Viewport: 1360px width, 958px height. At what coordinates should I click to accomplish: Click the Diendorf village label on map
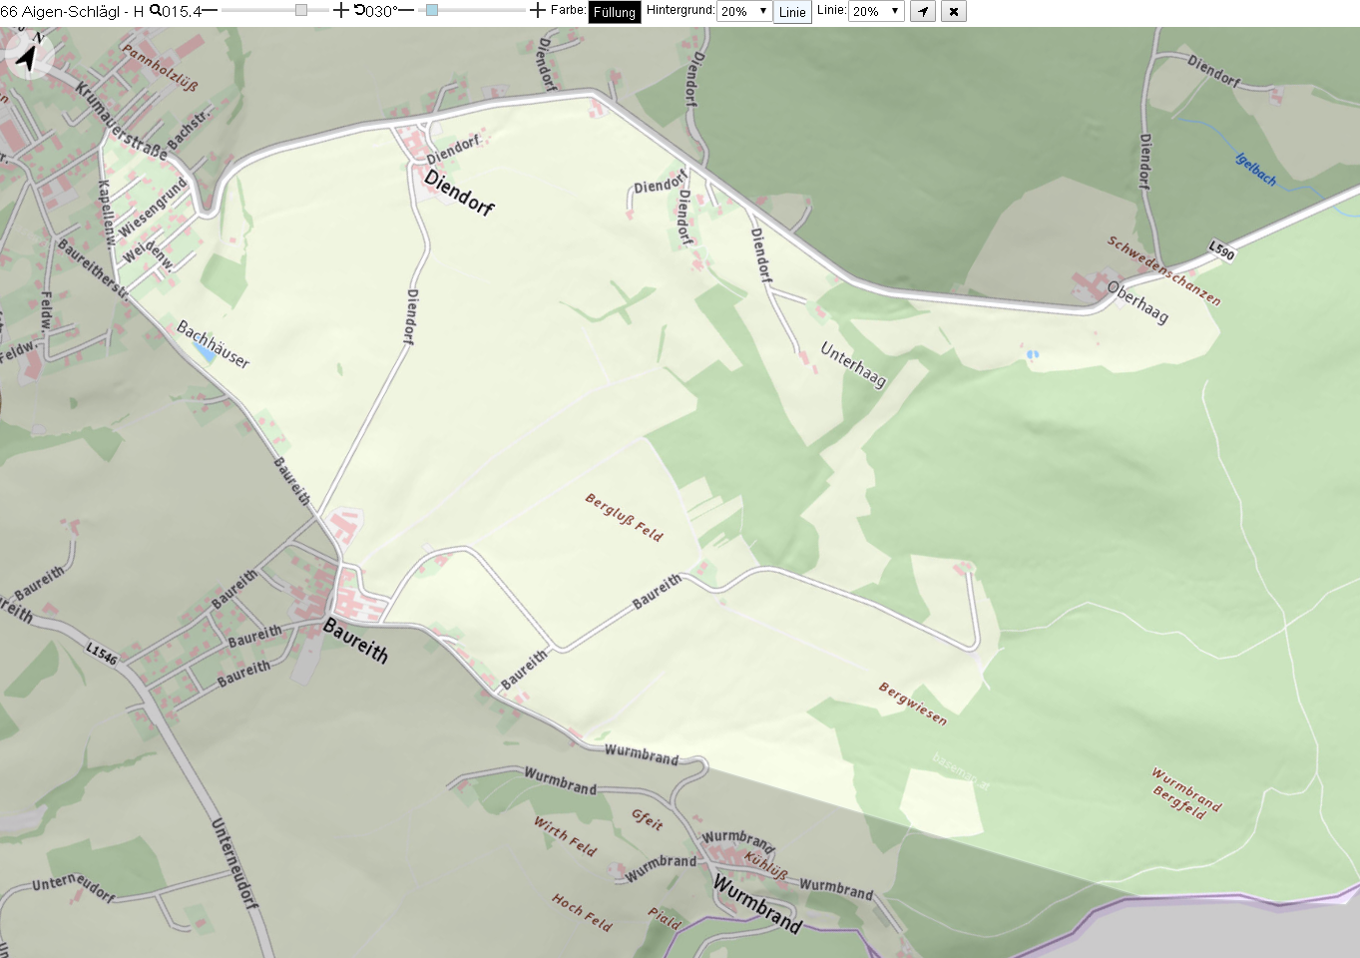point(459,192)
